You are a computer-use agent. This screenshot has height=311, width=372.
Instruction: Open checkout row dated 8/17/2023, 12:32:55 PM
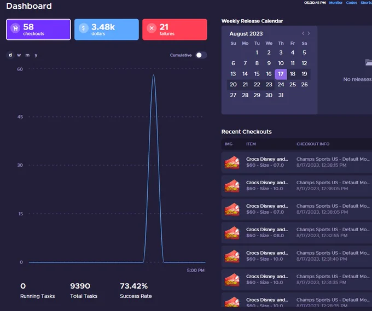coord(297,232)
